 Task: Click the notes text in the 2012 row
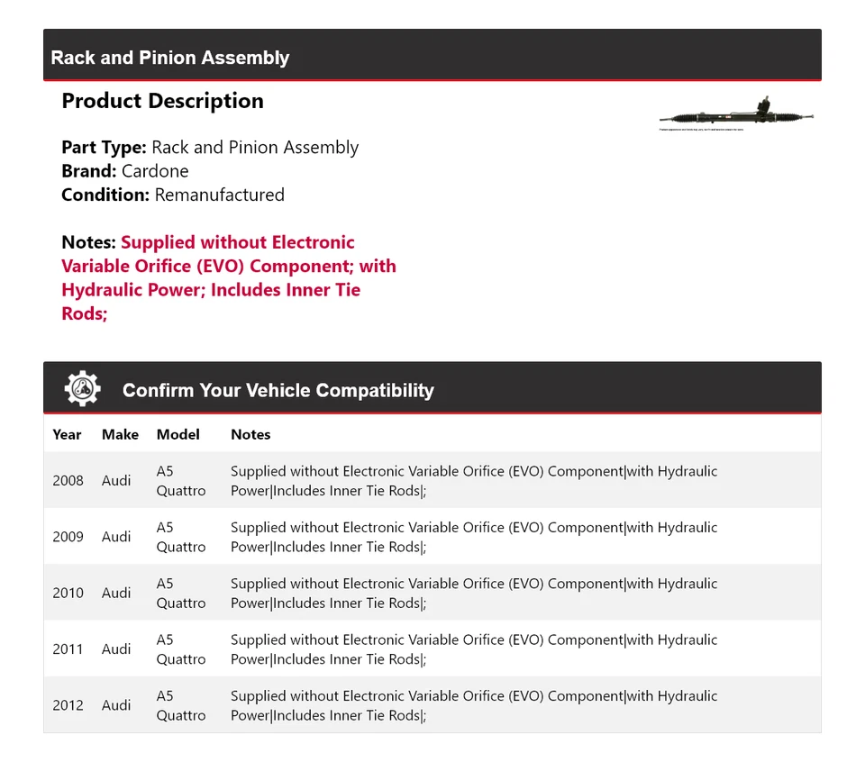pyautogui.click(x=474, y=705)
